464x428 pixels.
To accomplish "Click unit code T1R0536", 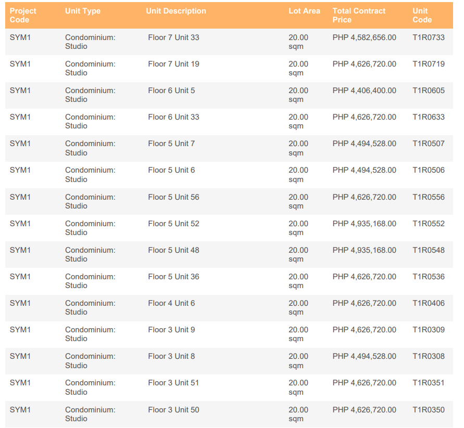I will (428, 277).
